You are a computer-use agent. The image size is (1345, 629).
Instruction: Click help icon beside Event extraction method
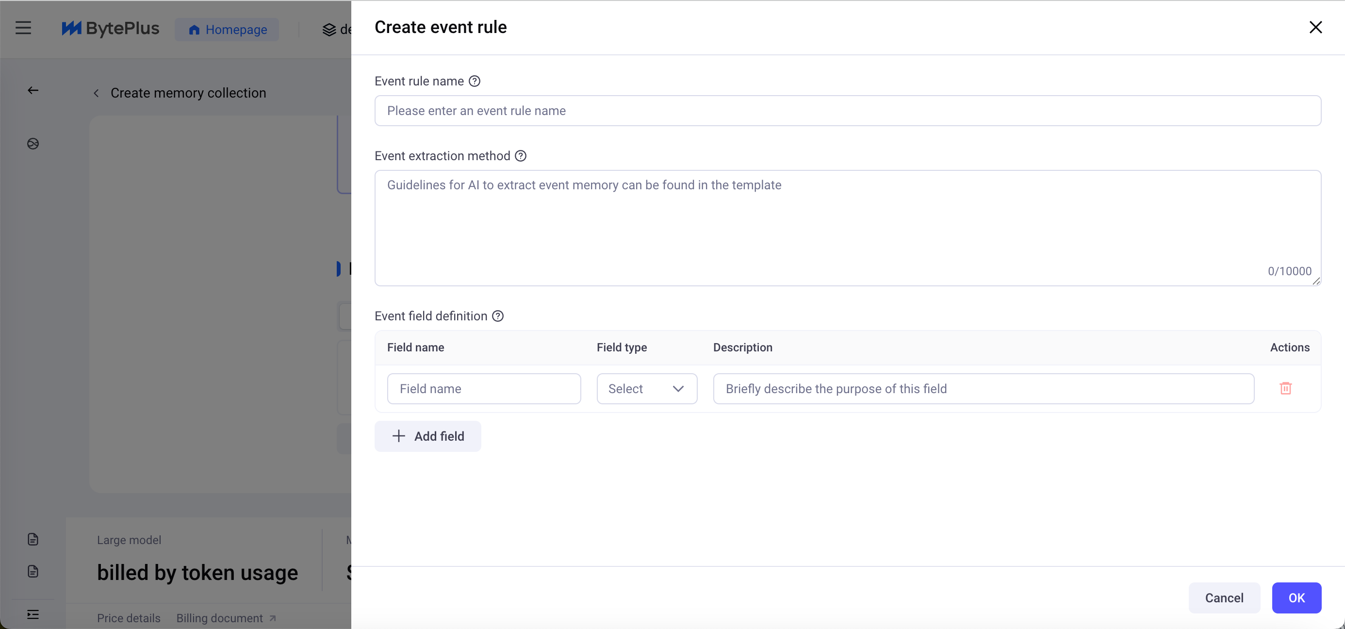(x=521, y=156)
